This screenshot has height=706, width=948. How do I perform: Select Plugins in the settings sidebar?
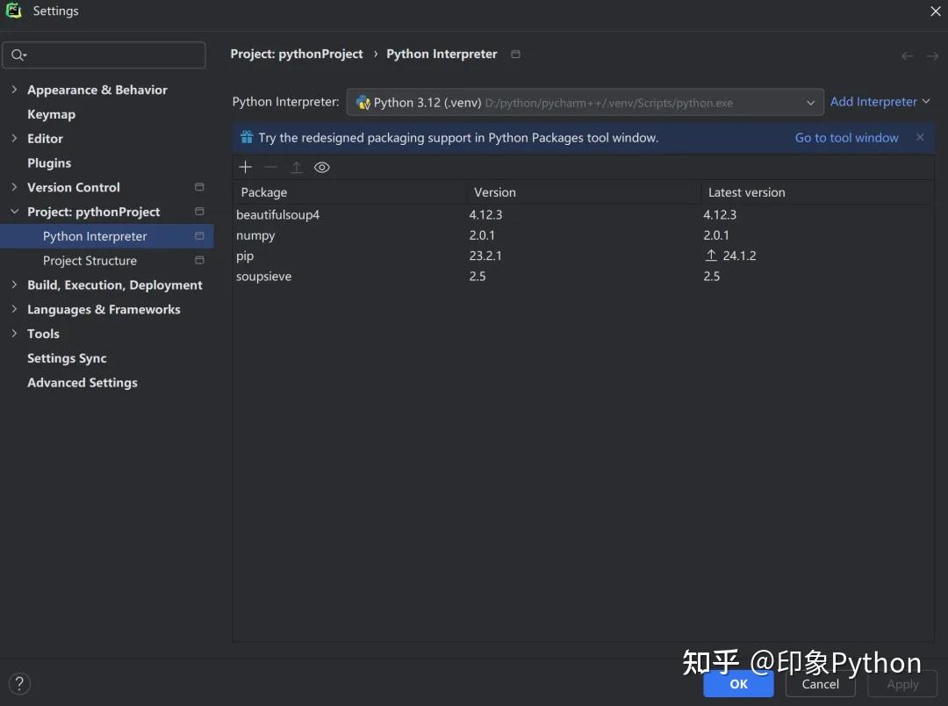tap(48, 162)
